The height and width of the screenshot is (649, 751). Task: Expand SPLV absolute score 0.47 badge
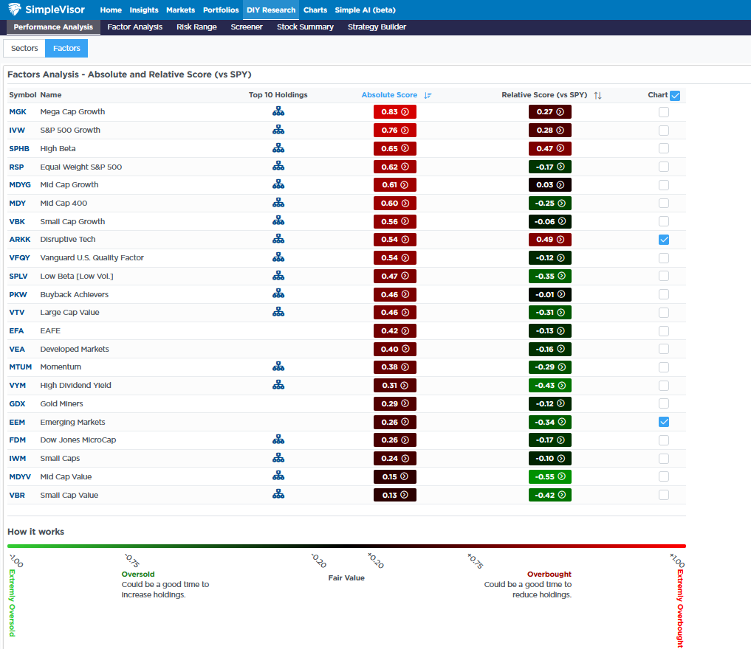click(x=394, y=276)
